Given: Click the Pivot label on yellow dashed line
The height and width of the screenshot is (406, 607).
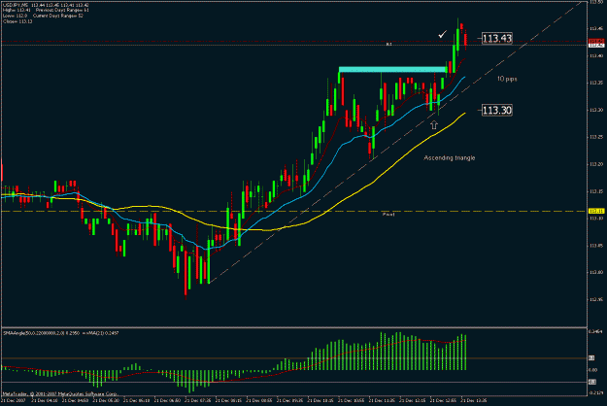Looking at the screenshot, I should tap(388, 214).
